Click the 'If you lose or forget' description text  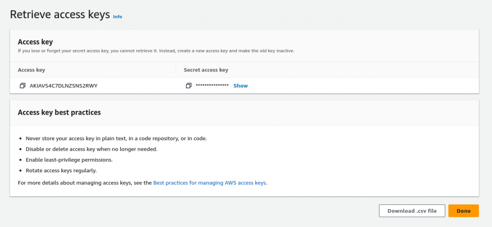click(156, 51)
